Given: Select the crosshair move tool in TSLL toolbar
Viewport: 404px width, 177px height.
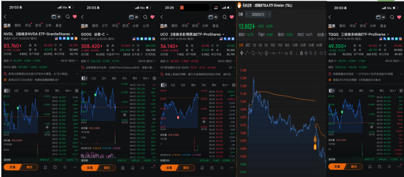Looking at the screenshot, I should click(241, 53).
